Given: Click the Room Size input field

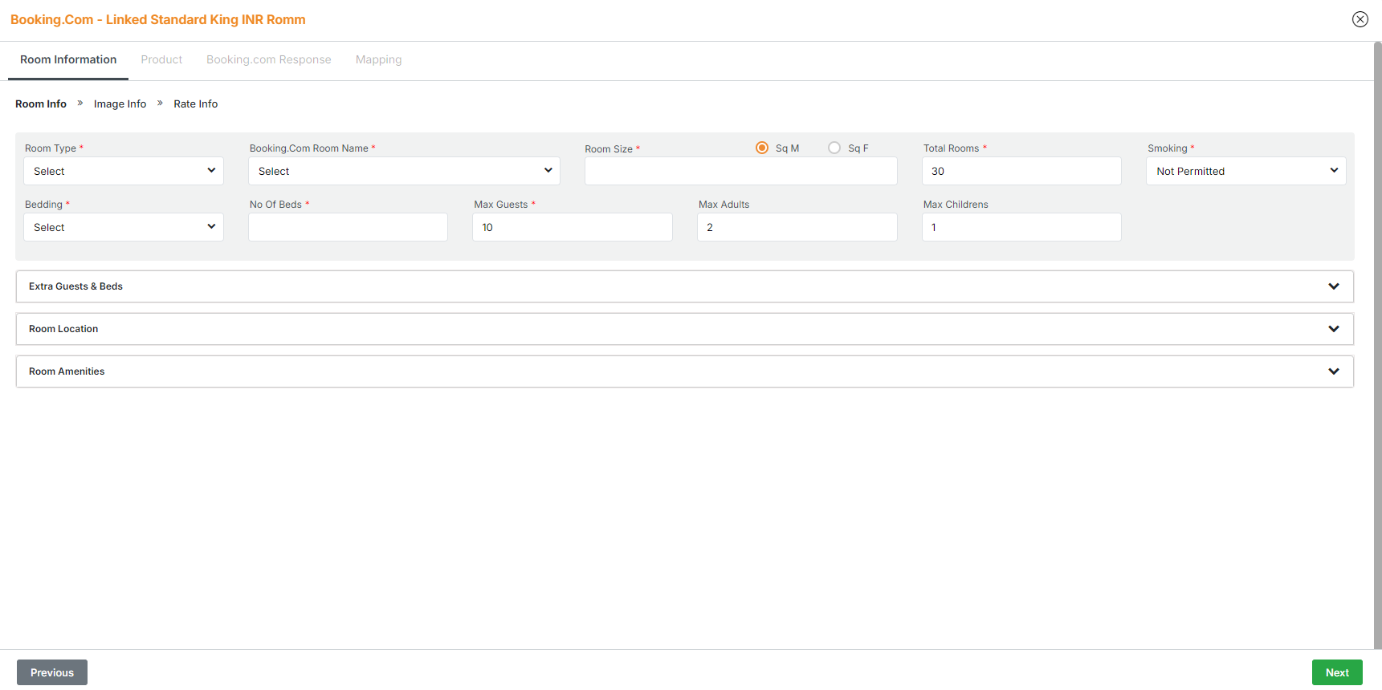Looking at the screenshot, I should (x=740, y=171).
